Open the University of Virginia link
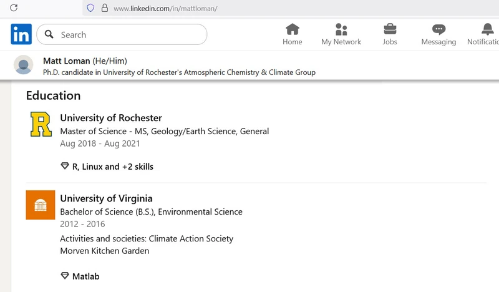The image size is (499, 292). click(x=106, y=198)
